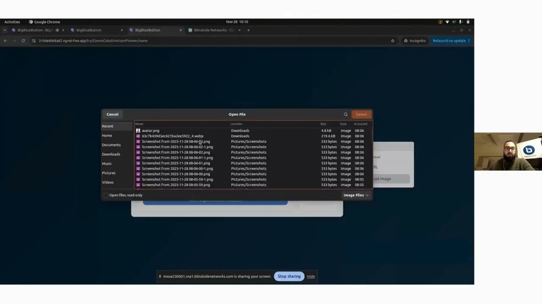Click the address bar URL field
This screenshot has height=304, width=542.
[x=212, y=41]
